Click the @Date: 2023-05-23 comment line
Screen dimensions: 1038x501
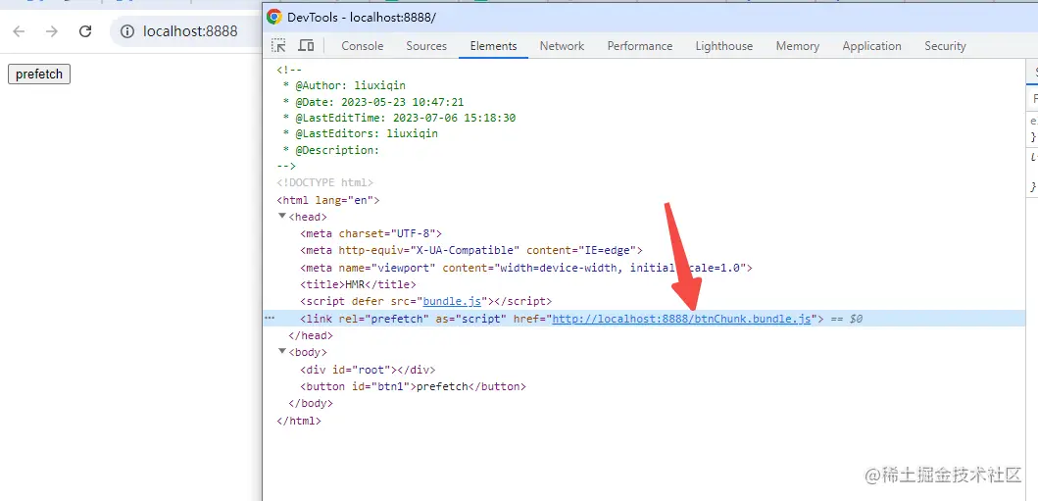pyautogui.click(x=373, y=103)
